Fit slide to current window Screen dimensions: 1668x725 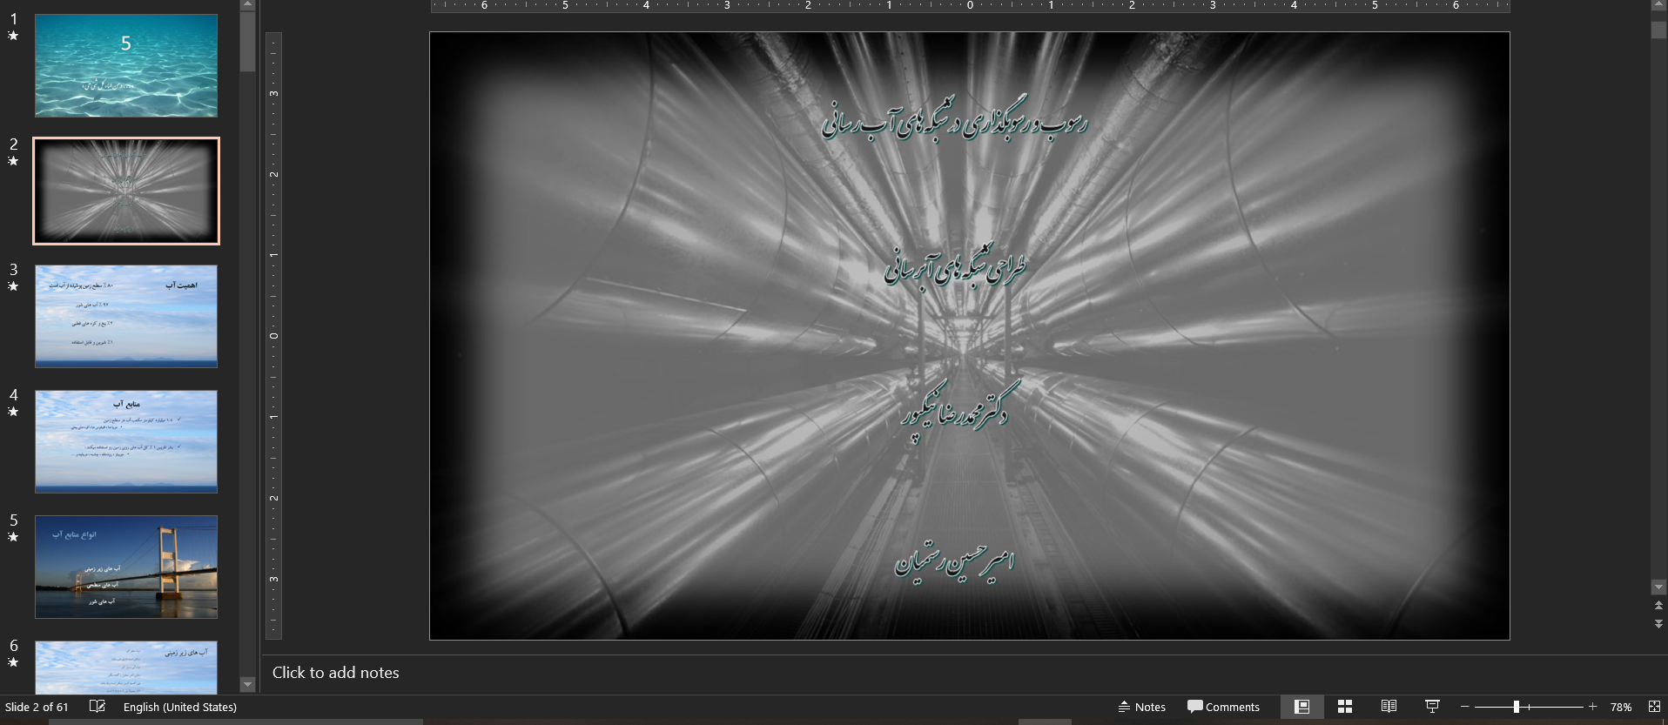coord(1654,707)
